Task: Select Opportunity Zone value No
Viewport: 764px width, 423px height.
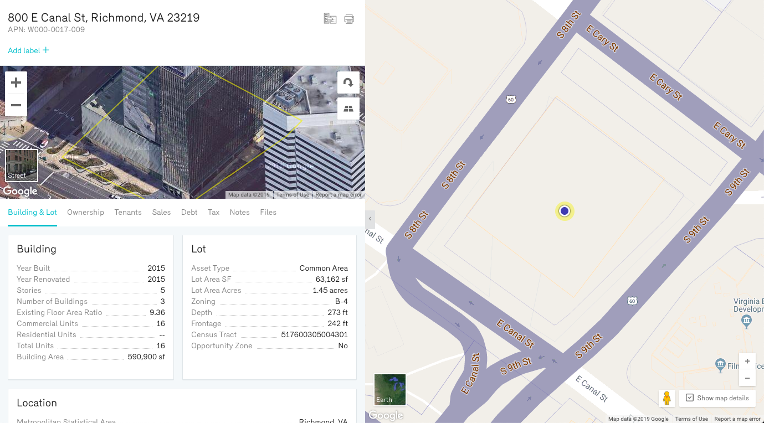Action: (x=343, y=345)
